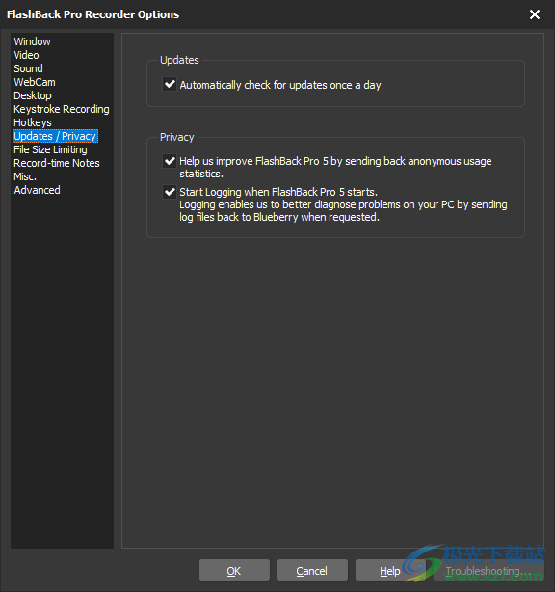Click Cancel to discard changes
This screenshot has width=555, height=592.
tap(312, 571)
